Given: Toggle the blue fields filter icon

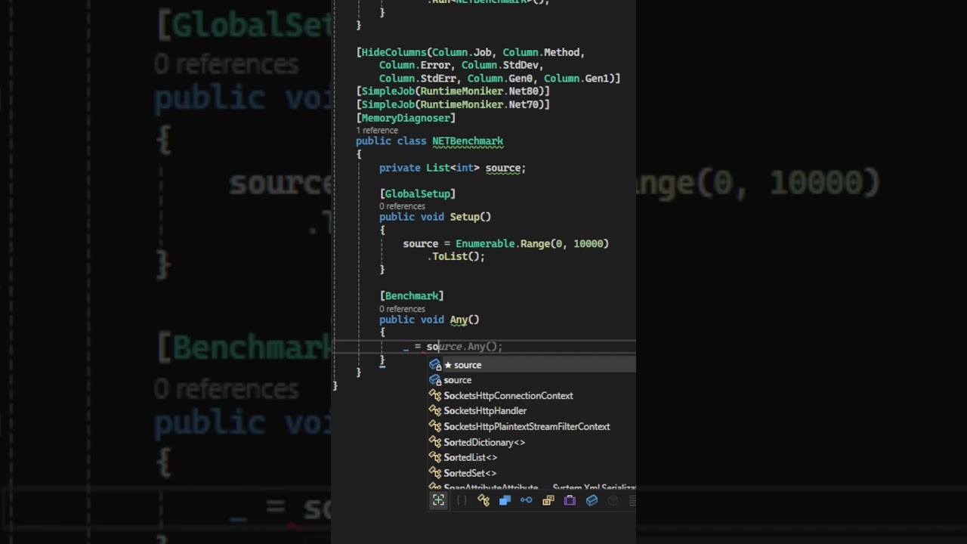Looking at the screenshot, I should [592, 500].
